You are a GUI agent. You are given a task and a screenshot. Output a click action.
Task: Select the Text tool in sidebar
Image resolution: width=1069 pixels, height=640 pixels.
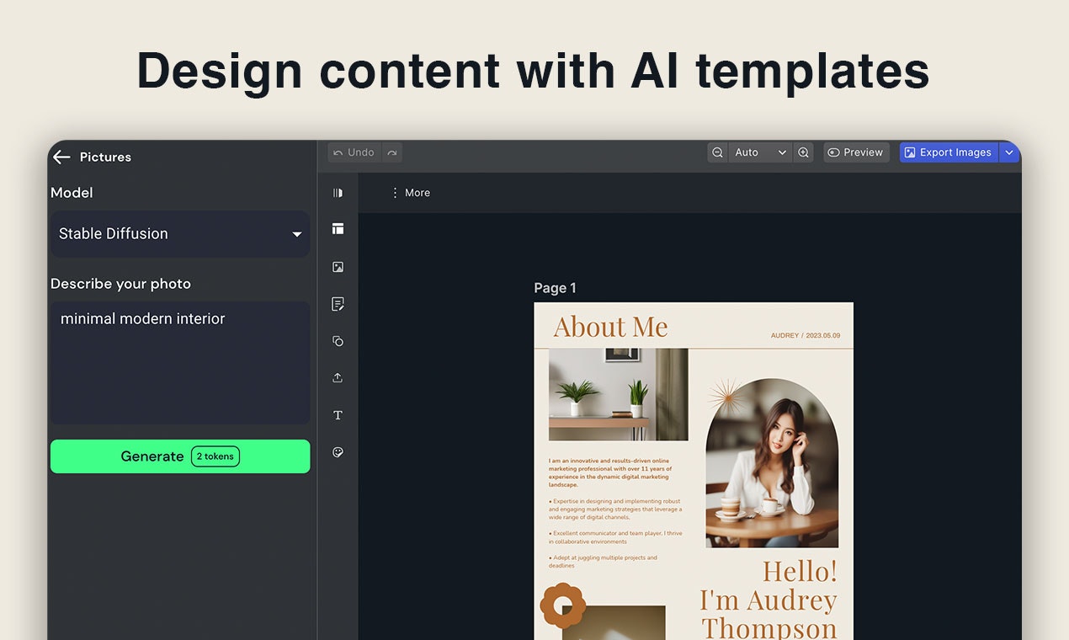(x=338, y=415)
